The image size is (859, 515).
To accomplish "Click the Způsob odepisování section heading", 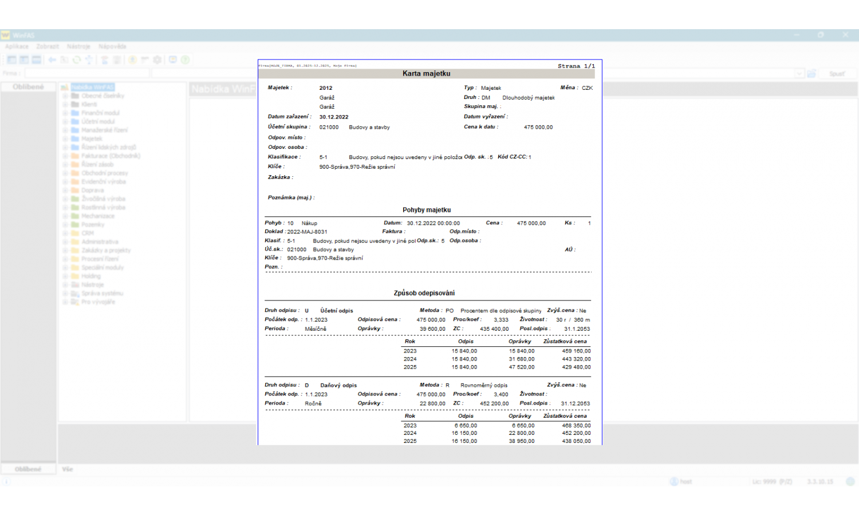I will coord(424,293).
